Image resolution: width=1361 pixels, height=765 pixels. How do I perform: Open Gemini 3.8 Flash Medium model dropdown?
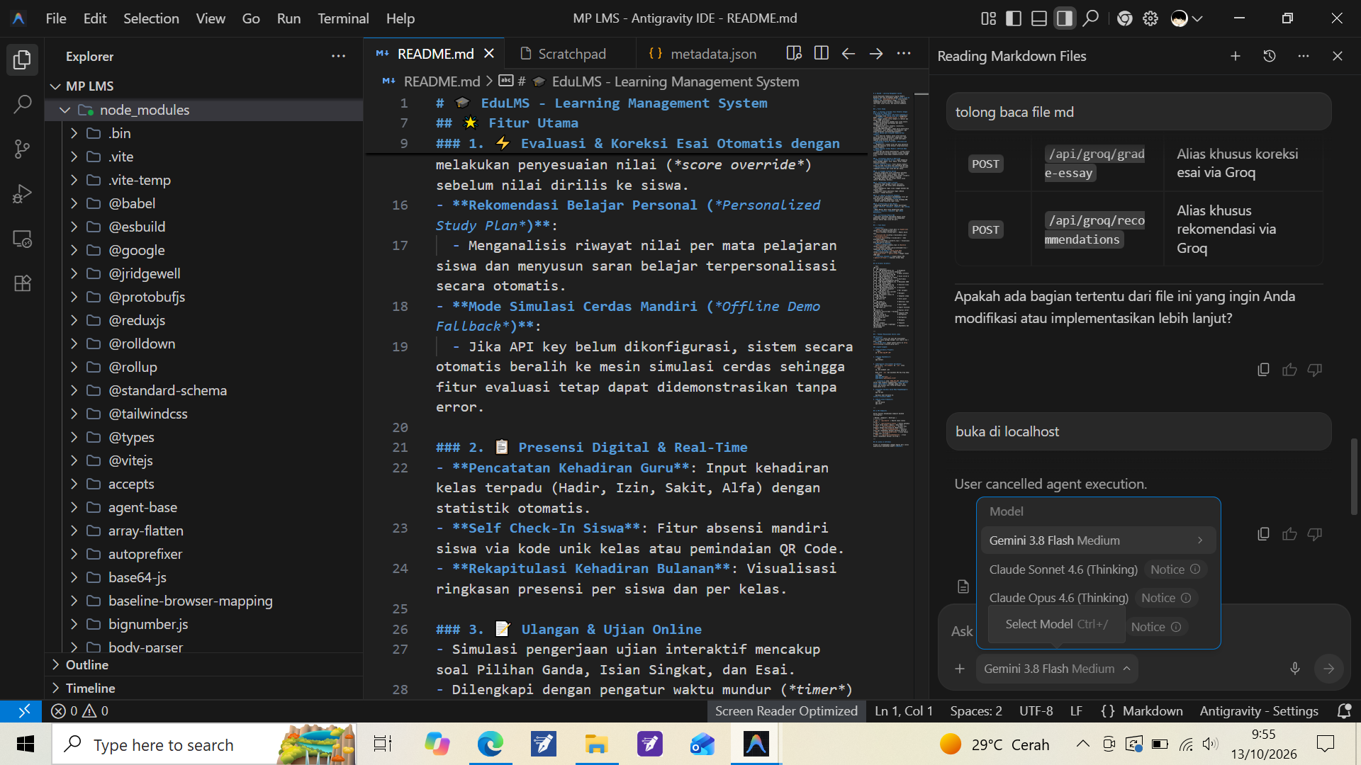tap(1057, 669)
